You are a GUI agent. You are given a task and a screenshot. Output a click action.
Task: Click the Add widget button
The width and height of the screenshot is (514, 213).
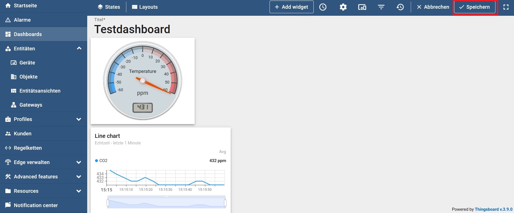[x=291, y=7]
